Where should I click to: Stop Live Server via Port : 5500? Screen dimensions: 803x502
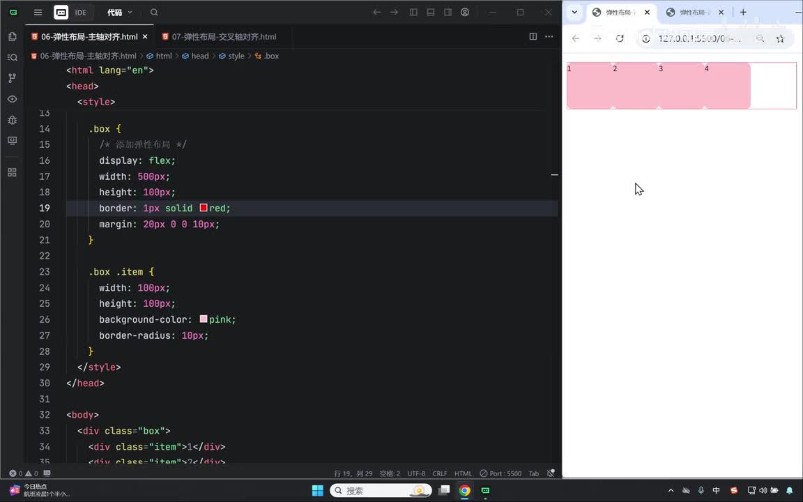coord(500,473)
